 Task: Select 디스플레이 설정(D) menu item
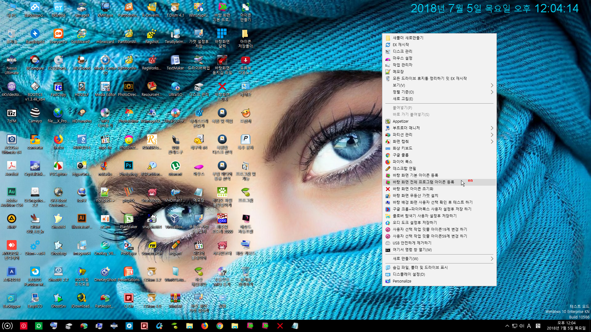click(x=439, y=274)
